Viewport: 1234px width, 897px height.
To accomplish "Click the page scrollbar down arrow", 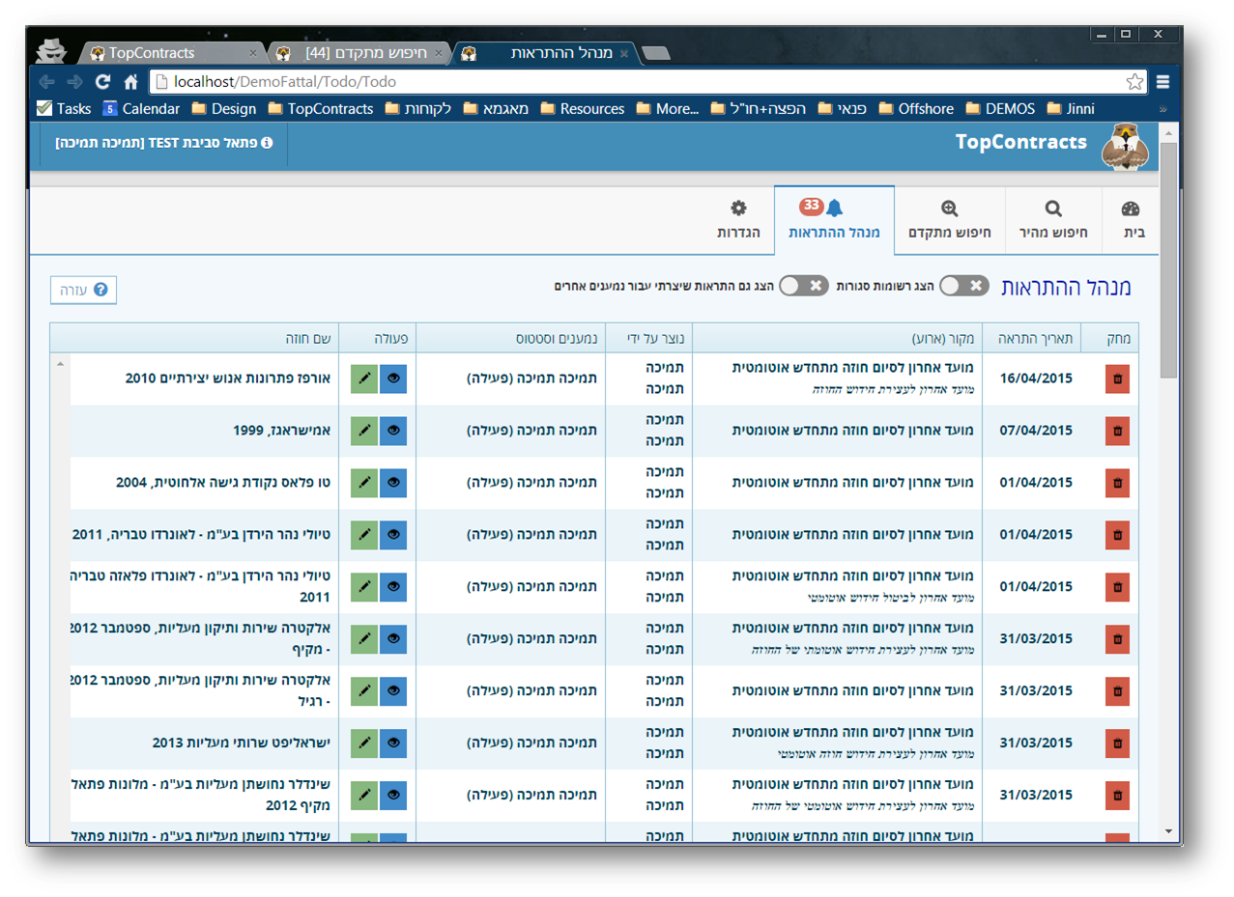I will click(x=1168, y=830).
